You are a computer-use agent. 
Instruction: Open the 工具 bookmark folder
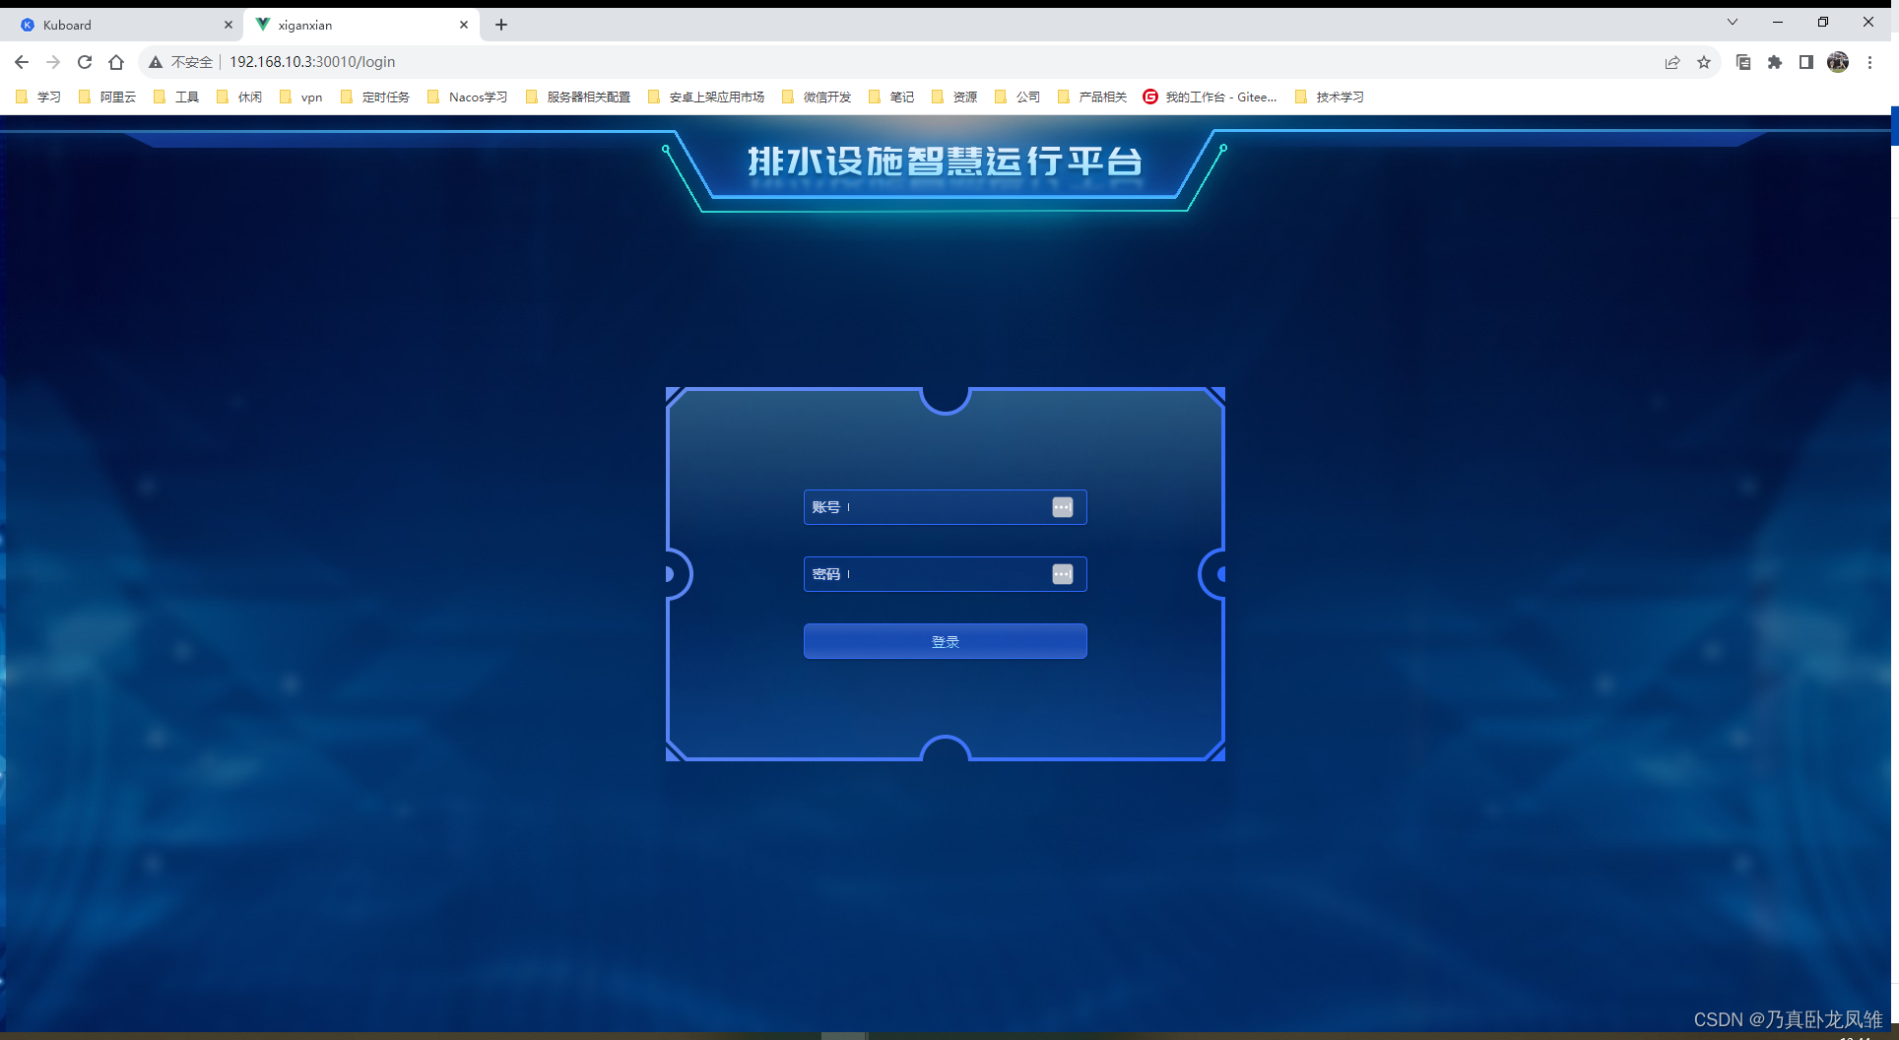tap(176, 97)
